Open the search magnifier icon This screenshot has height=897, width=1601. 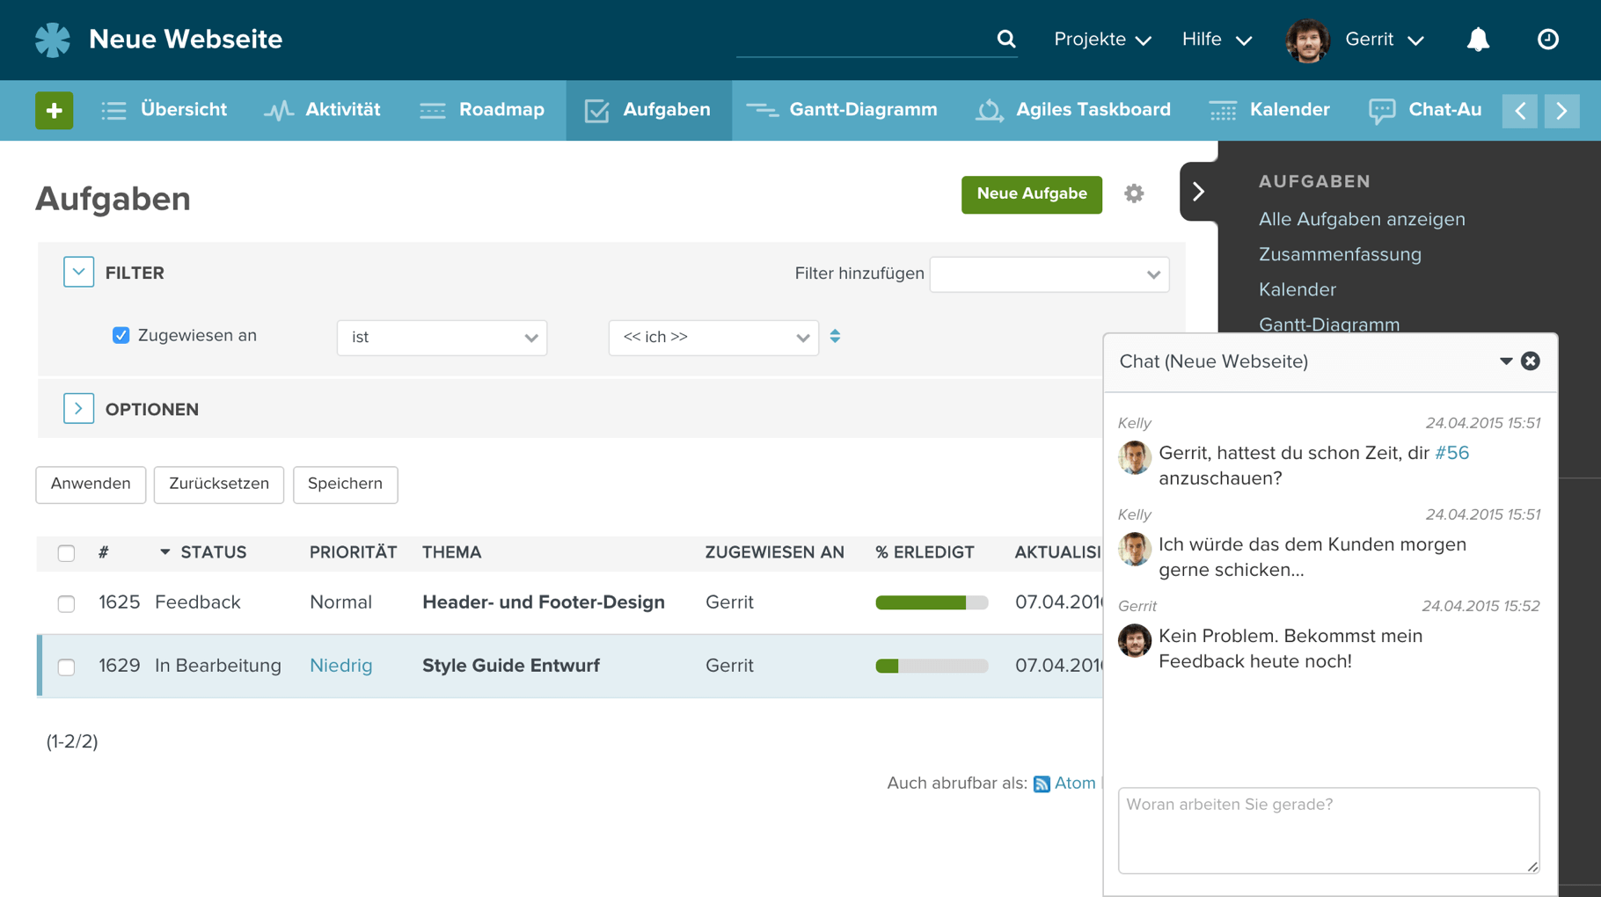(1005, 39)
